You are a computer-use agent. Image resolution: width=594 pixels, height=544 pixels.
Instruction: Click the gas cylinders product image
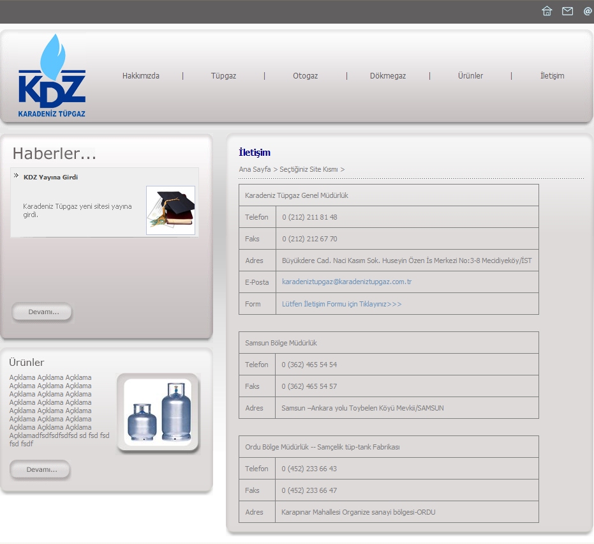point(158,412)
